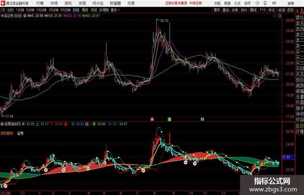Select the 日线 daily period tab
The width and height of the screenshot is (304, 195).
pos(76,10)
